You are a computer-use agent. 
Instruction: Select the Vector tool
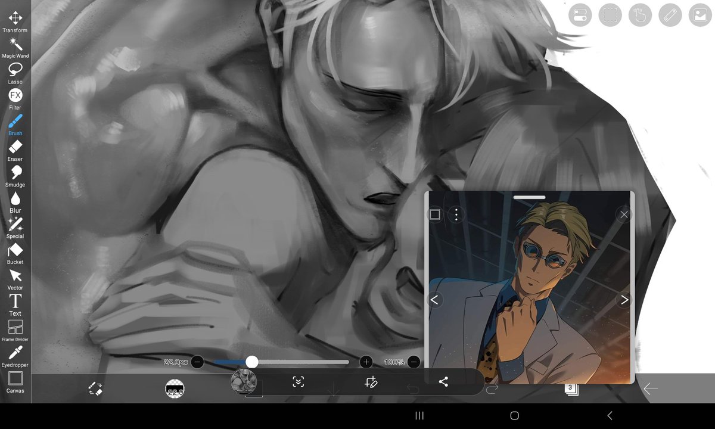pyautogui.click(x=15, y=279)
